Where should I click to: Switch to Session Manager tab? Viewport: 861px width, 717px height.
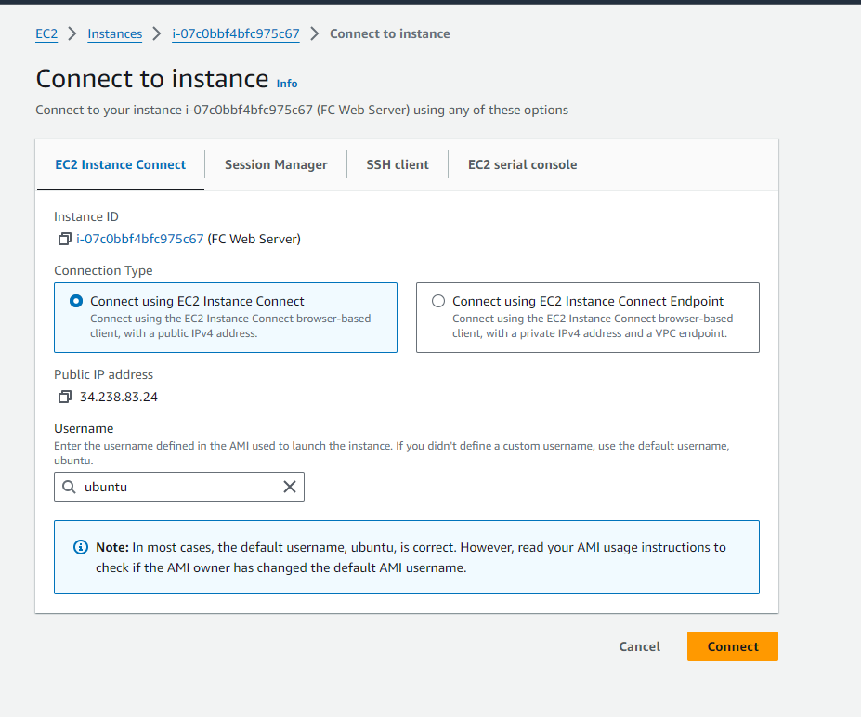[276, 164]
